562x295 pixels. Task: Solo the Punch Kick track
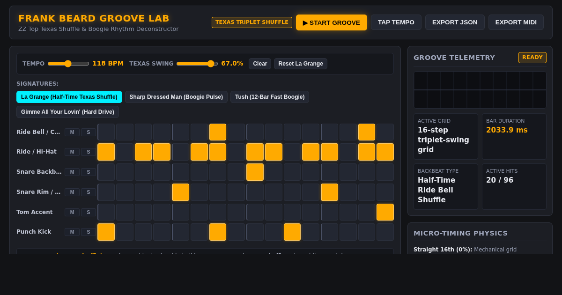click(89, 232)
